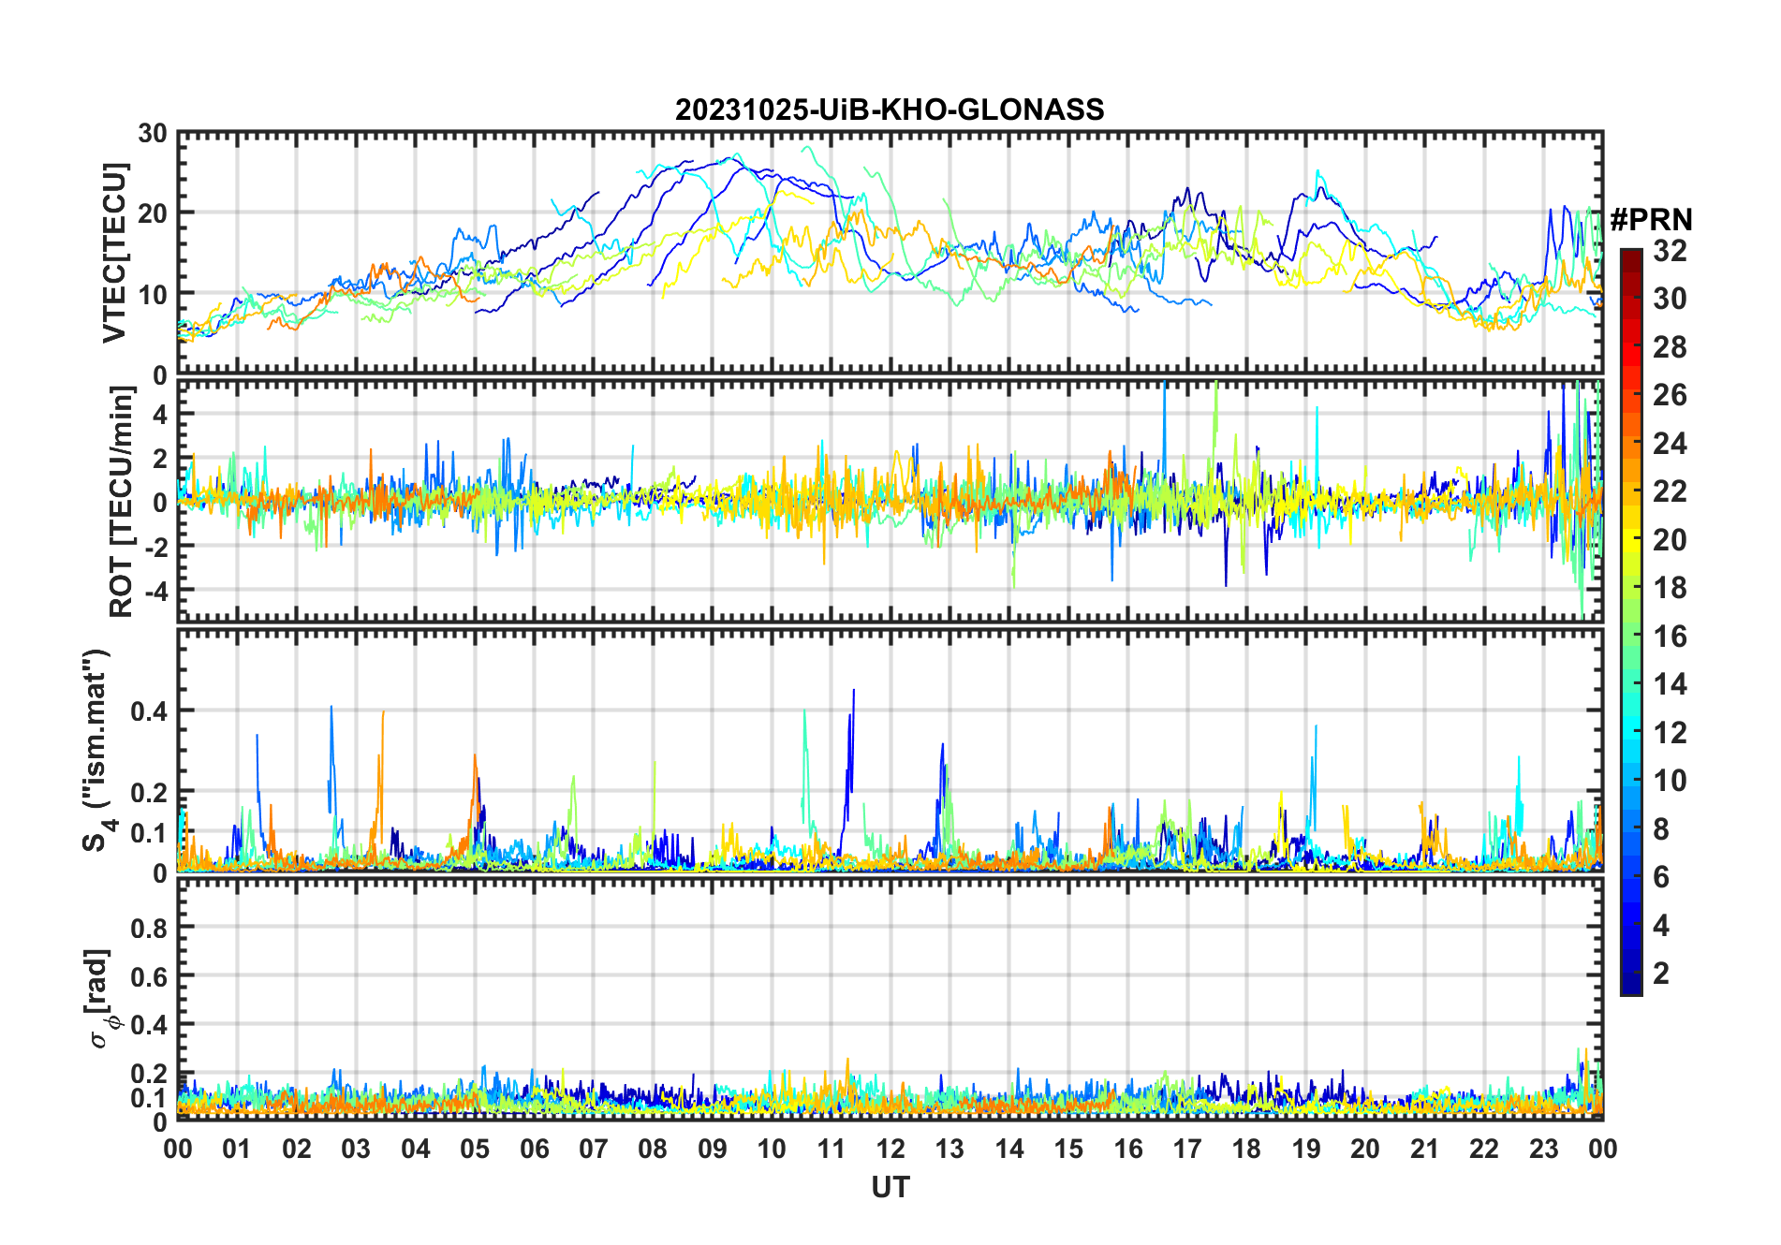Click the 12 tick on the UT axis
The height and width of the screenshot is (1245, 1781).
click(x=890, y=1149)
